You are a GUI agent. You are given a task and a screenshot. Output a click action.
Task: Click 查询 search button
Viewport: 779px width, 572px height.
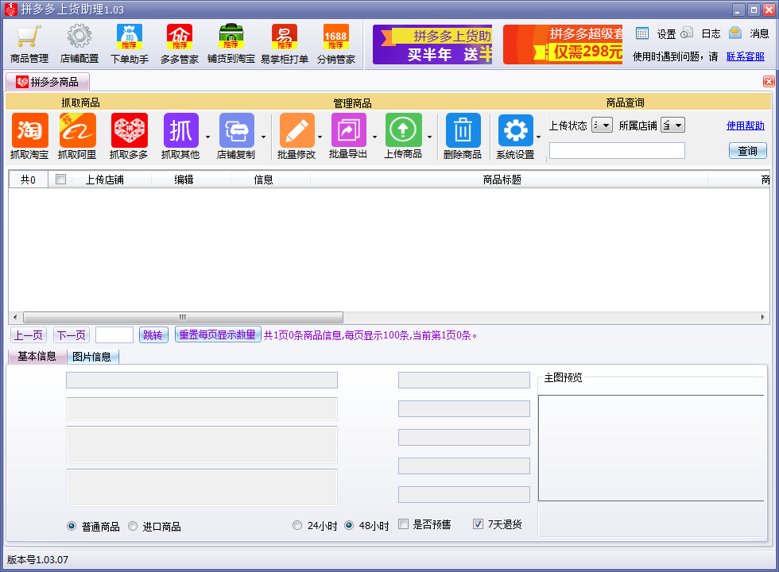click(x=748, y=151)
